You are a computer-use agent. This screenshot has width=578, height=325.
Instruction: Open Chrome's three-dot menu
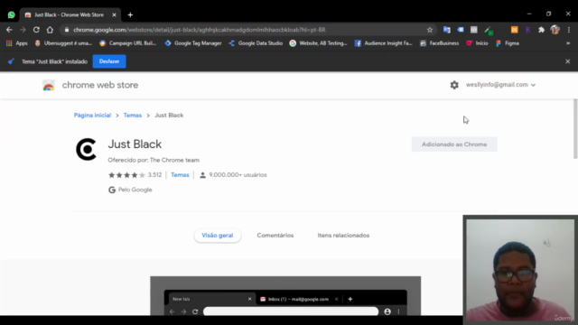tap(569, 30)
